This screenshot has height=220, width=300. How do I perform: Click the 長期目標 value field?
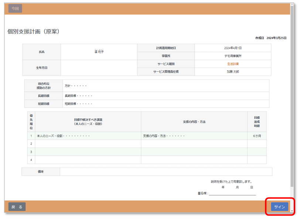166,96
